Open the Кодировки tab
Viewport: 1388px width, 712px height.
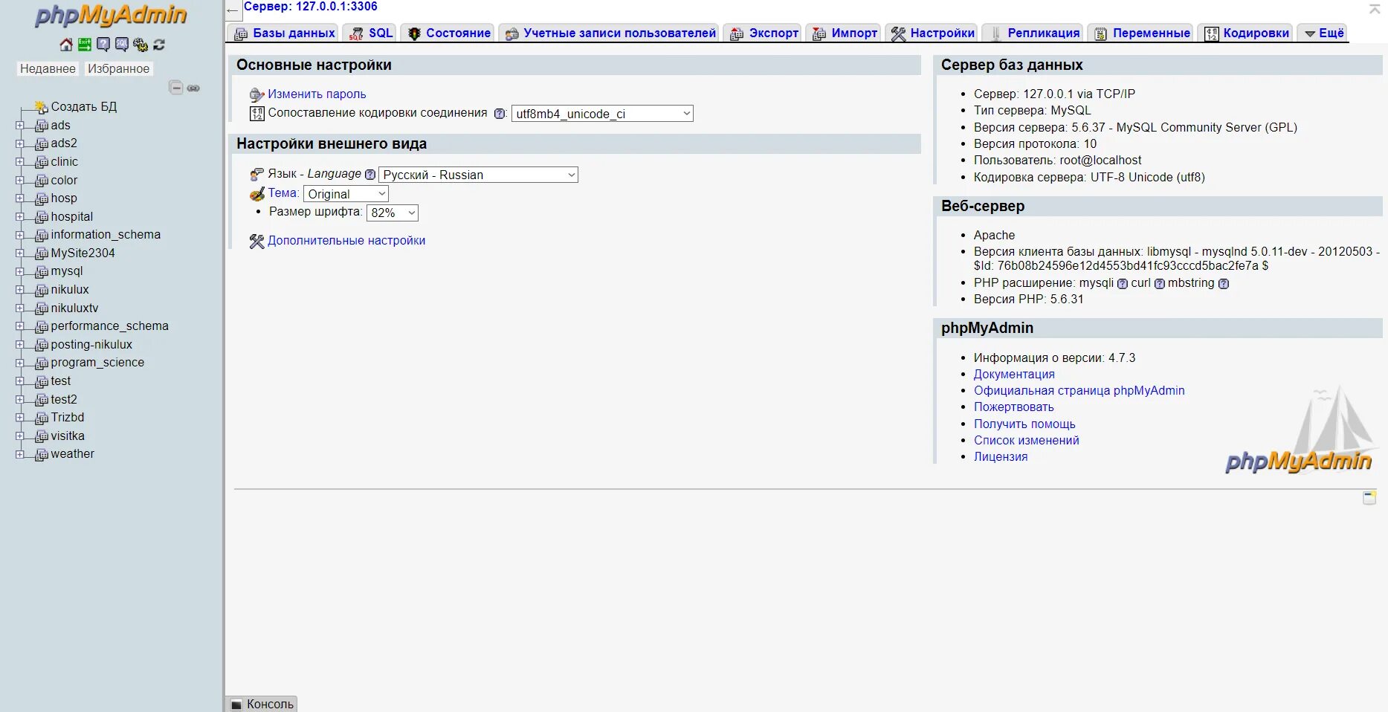click(x=1246, y=33)
